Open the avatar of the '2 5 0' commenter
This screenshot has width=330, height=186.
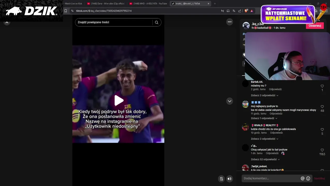click(245, 104)
